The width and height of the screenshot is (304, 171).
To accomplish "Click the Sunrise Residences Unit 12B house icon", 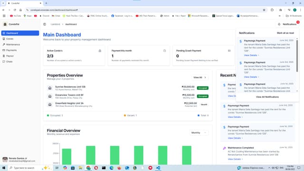I will point(50,88).
